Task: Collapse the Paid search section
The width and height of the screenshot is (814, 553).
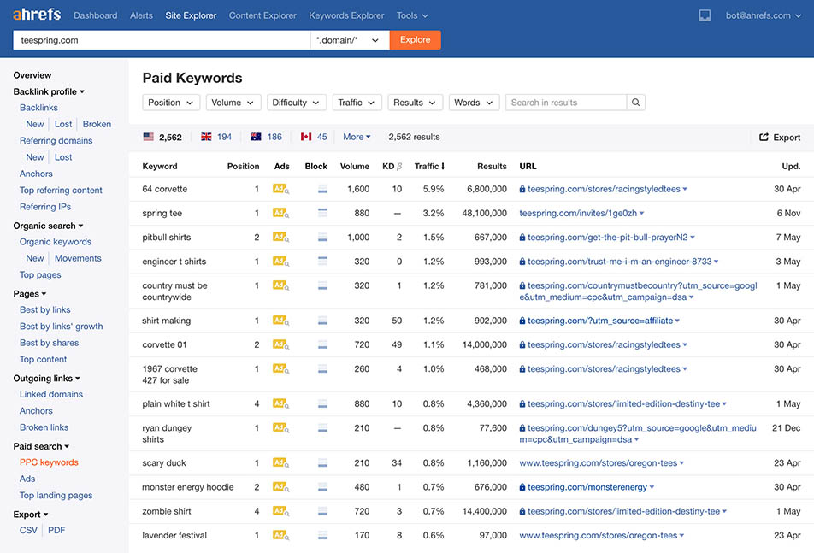Action: (42, 446)
